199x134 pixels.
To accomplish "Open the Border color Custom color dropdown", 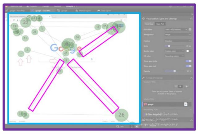I will pos(175,51).
